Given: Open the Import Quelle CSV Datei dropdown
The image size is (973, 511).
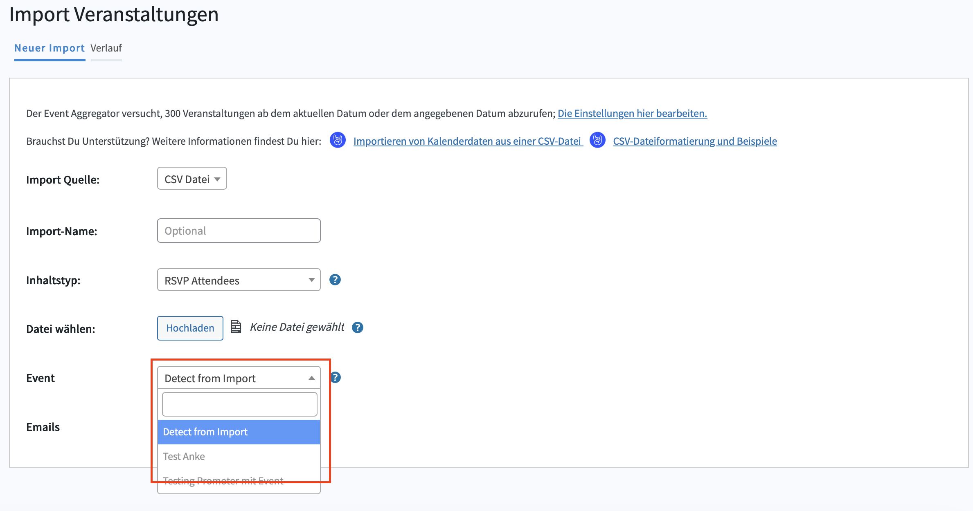Looking at the screenshot, I should coord(192,179).
